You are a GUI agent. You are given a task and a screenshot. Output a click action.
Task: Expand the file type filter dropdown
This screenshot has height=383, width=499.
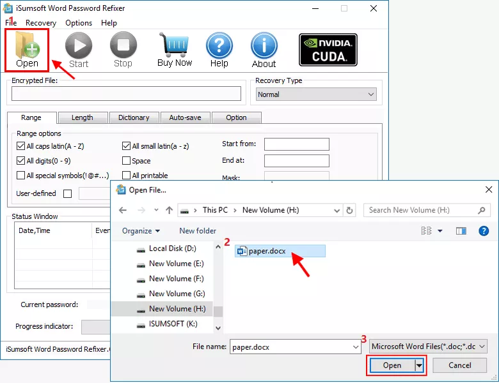coord(482,347)
